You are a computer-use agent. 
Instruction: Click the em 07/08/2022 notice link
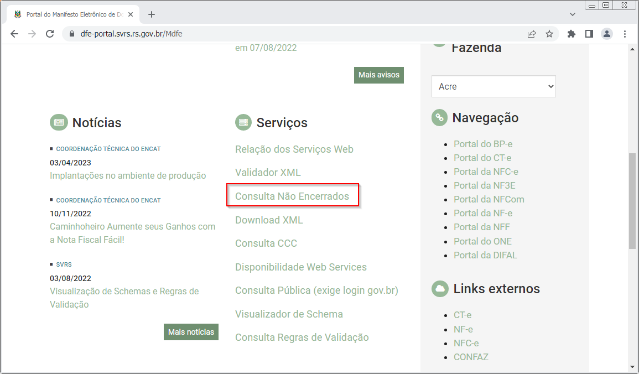pos(266,48)
